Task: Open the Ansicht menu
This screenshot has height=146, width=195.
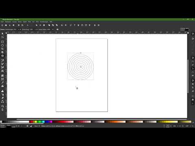Action: pyautogui.click(x=15, y=22)
